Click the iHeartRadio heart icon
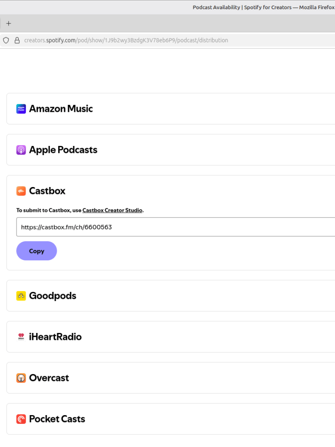The width and height of the screenshot is (335, 447). 21,337
